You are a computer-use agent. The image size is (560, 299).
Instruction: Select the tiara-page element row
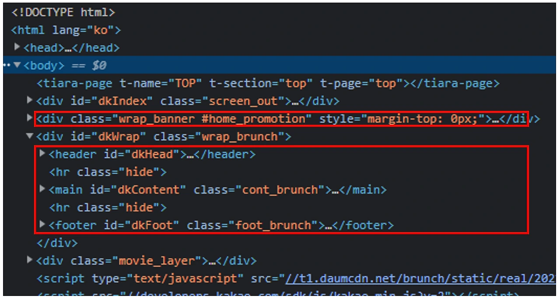(268, 83)
